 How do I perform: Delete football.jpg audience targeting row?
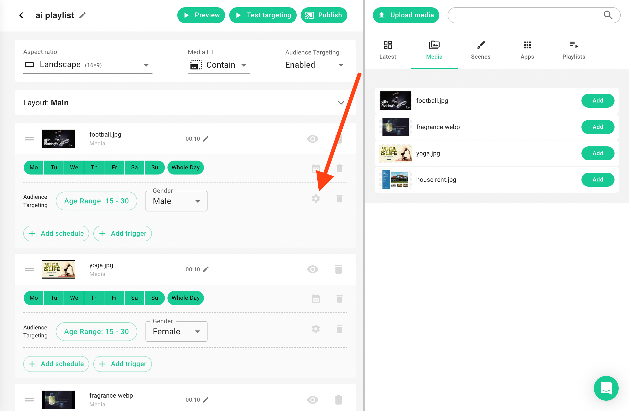(339, 199)
